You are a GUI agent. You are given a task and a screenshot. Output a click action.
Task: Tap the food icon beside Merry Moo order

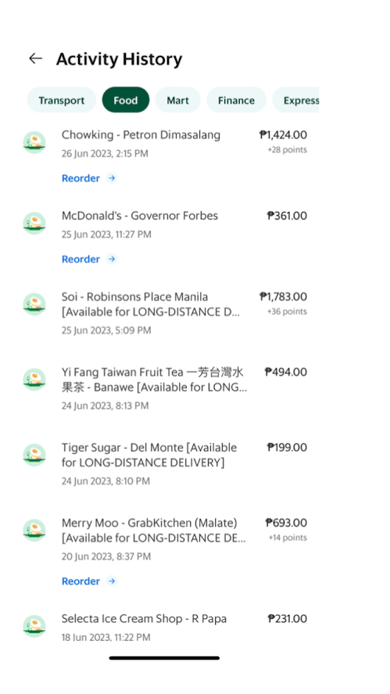34,530
